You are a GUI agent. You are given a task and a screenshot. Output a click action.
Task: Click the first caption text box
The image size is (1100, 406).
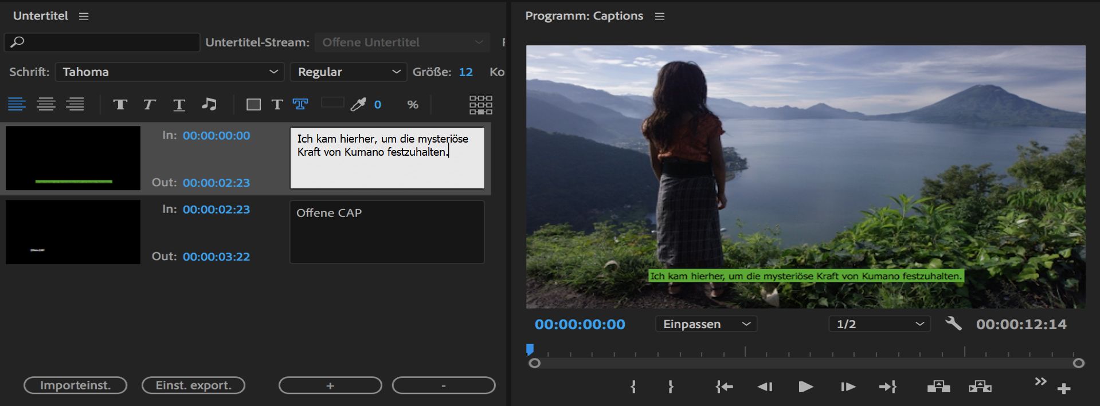[387, 158]
